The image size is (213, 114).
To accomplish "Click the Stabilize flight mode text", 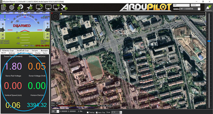I will pos(45,41).
